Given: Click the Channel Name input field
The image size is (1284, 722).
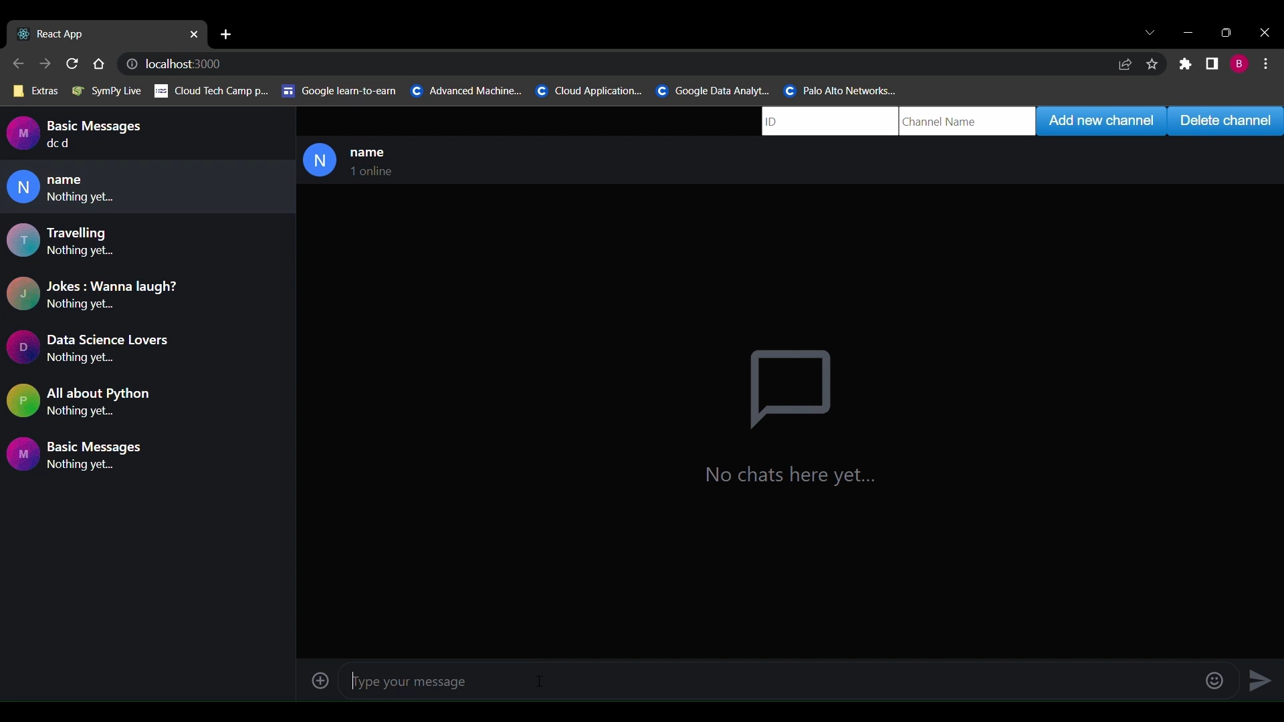Looking at the screenshot, I should [966, 122].
